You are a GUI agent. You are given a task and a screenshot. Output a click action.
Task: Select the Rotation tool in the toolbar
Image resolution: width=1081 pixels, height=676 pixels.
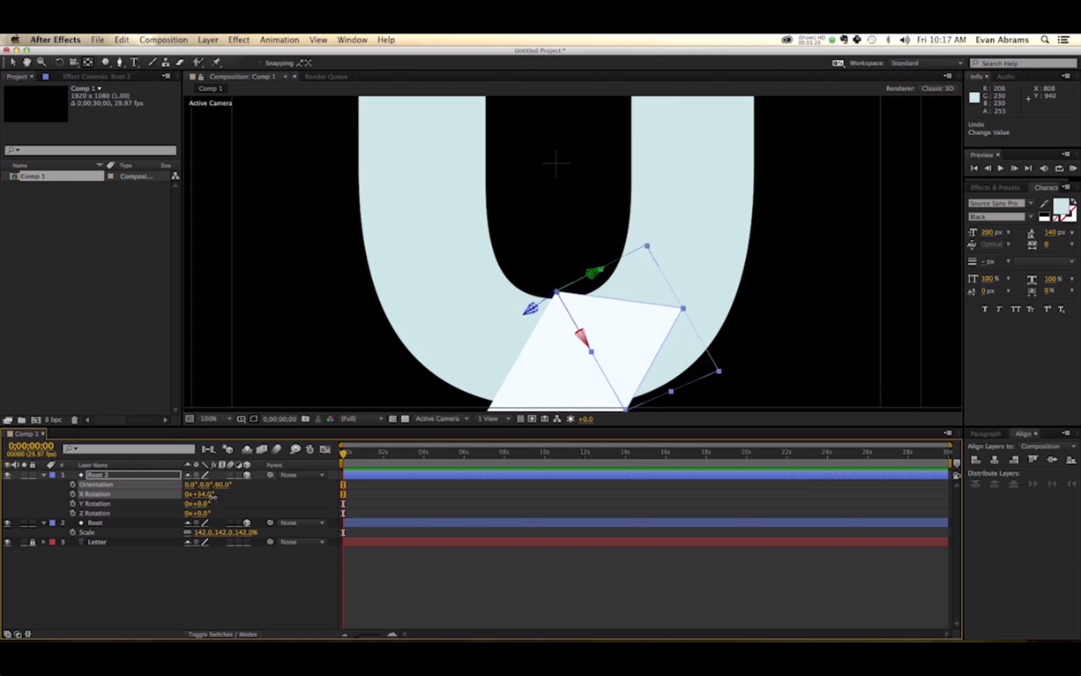pos(59,63)
